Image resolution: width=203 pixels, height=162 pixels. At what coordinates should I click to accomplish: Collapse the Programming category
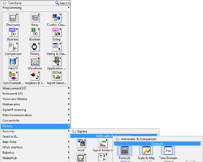coord(36,8)
